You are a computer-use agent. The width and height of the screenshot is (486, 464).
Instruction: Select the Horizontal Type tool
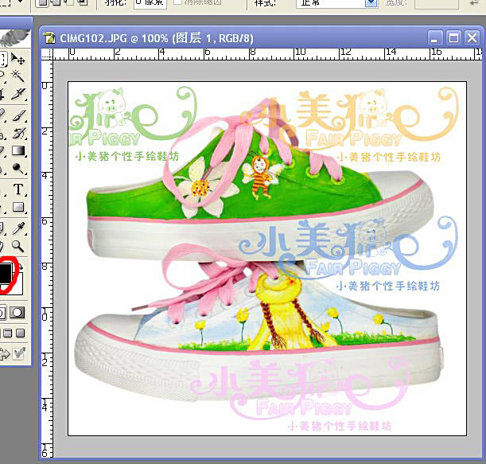(18, 189)
